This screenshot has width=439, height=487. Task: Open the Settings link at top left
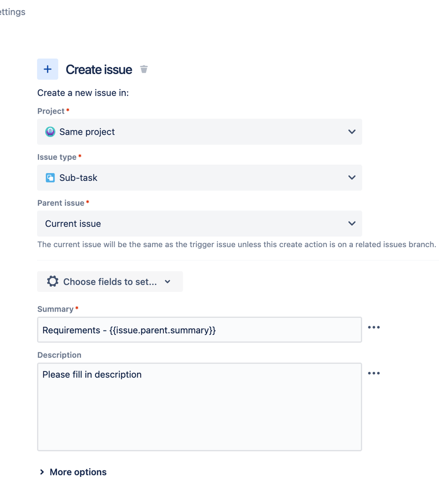point(13,12)
